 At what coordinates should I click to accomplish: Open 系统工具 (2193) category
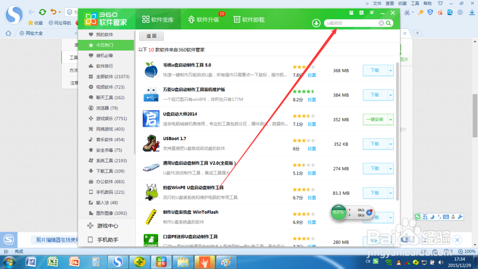tap(106, 161)
